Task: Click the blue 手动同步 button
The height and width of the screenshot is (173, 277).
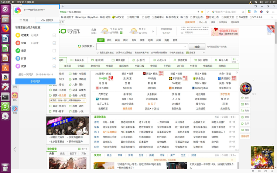Action: click(35, 81)
